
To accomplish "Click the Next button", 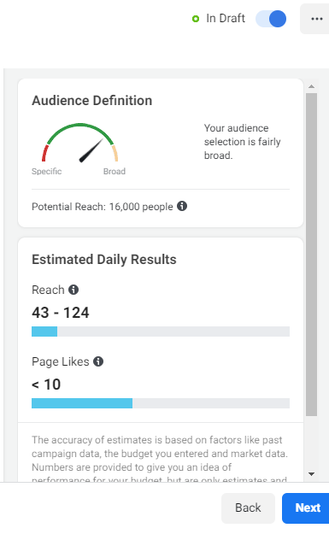I will tap(306, 508).
